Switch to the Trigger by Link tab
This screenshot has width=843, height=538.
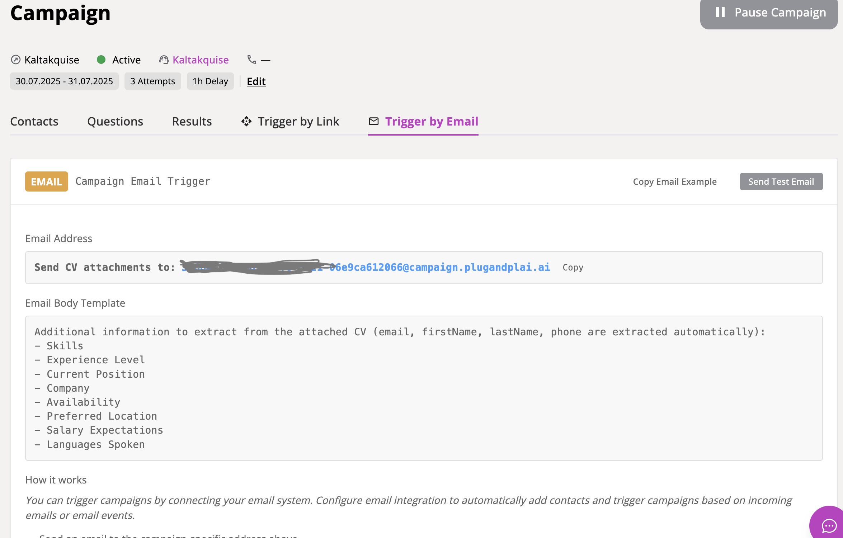298,122
